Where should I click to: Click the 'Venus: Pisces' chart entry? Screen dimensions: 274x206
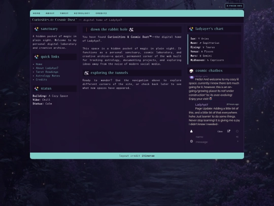point(202,51)
